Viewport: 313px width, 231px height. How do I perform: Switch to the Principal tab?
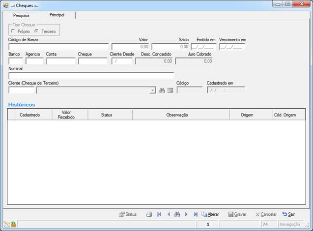pos(57,15)
